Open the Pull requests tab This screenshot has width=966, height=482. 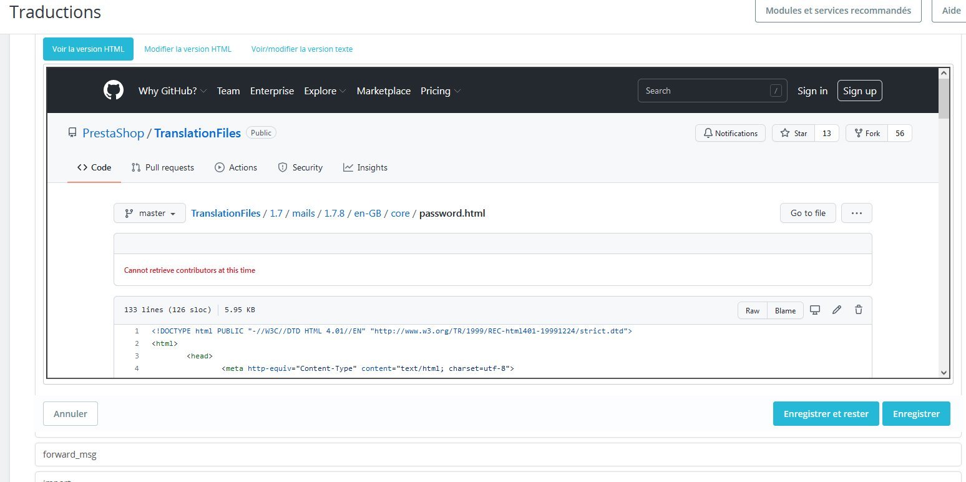pos(163,167)
